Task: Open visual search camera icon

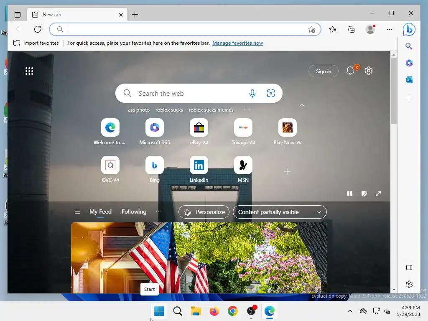Action: click(x=271, y=93)
